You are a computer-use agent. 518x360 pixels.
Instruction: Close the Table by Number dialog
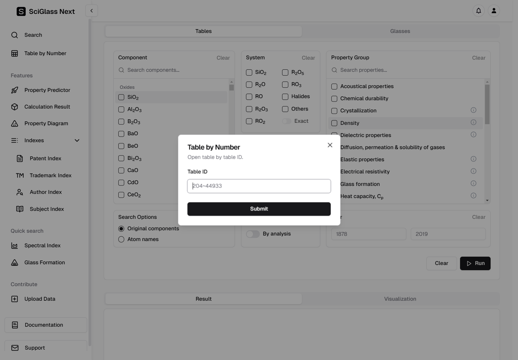coord(330,145)
